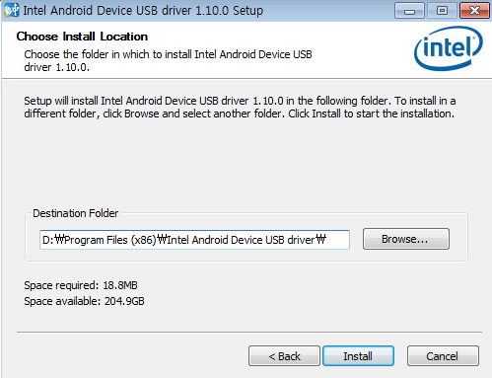492x378 pixels.
Task: Minimize the Setup window
Action: tap(409, 11)
